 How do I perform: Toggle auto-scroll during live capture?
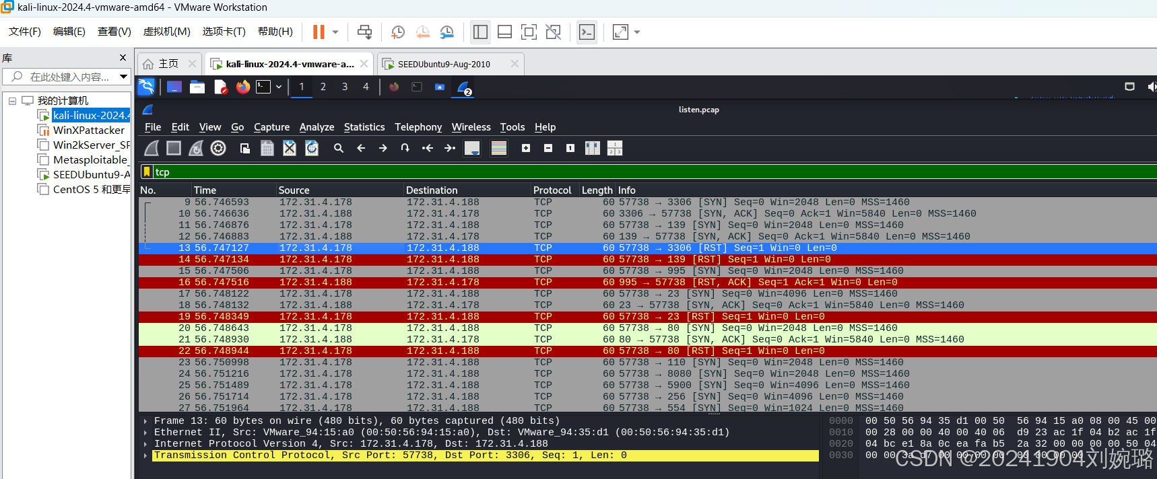[472, 148]
